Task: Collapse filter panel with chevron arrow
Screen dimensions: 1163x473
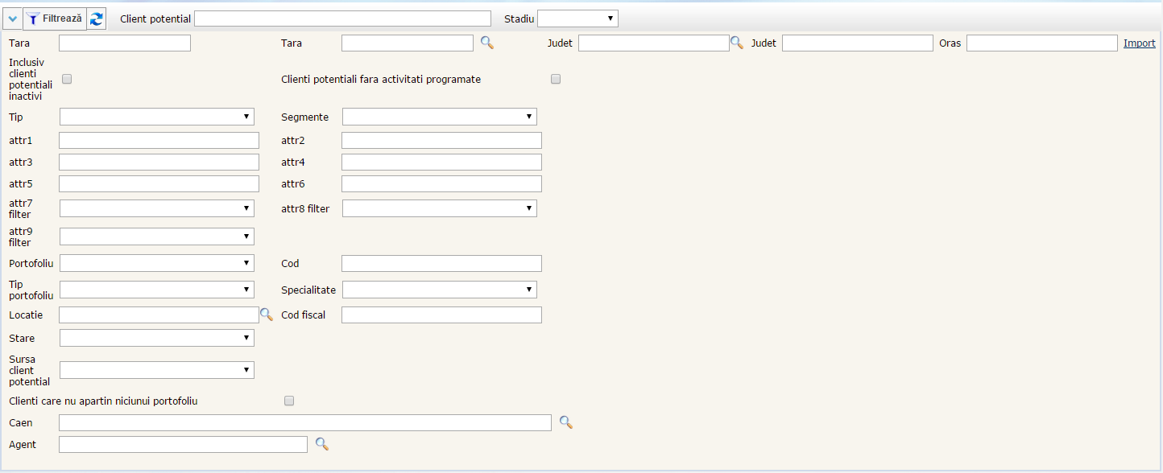Action: (12, 19)
